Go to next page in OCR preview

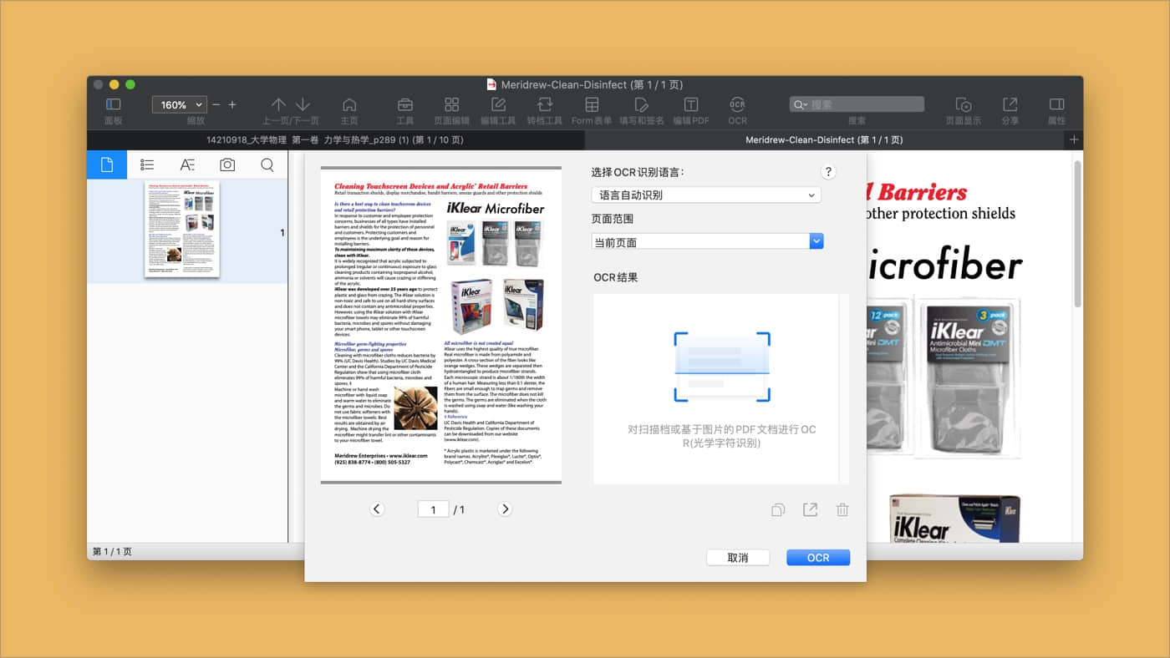505,509
